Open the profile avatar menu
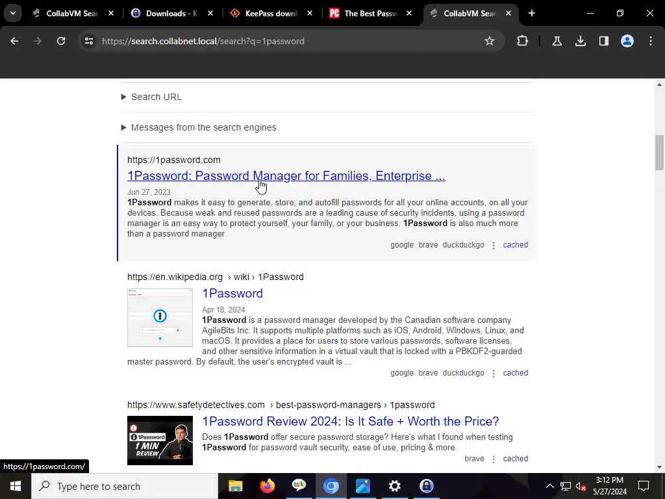The height and width of the screenshot is (499, 665). tap(627, 41)
